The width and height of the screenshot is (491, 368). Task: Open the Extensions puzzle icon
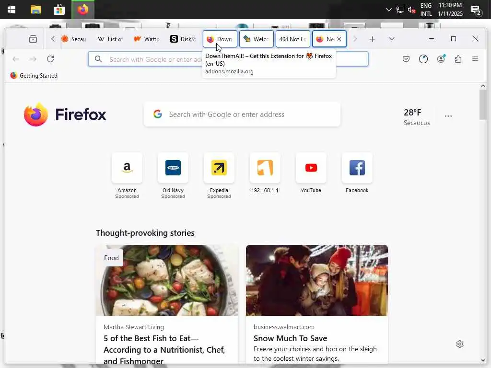(458, 59)
